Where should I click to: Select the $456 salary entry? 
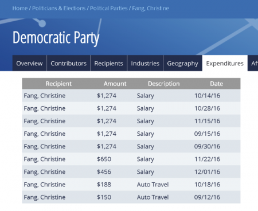(104, 171)
